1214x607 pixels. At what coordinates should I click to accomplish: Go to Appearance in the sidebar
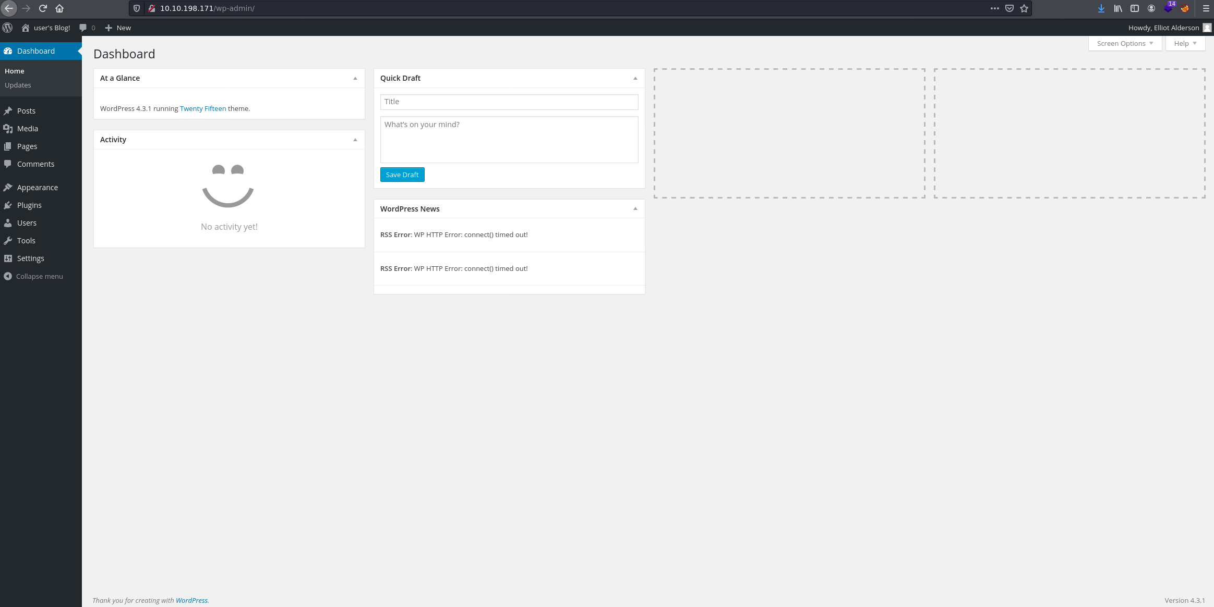(x=37, y=188)
